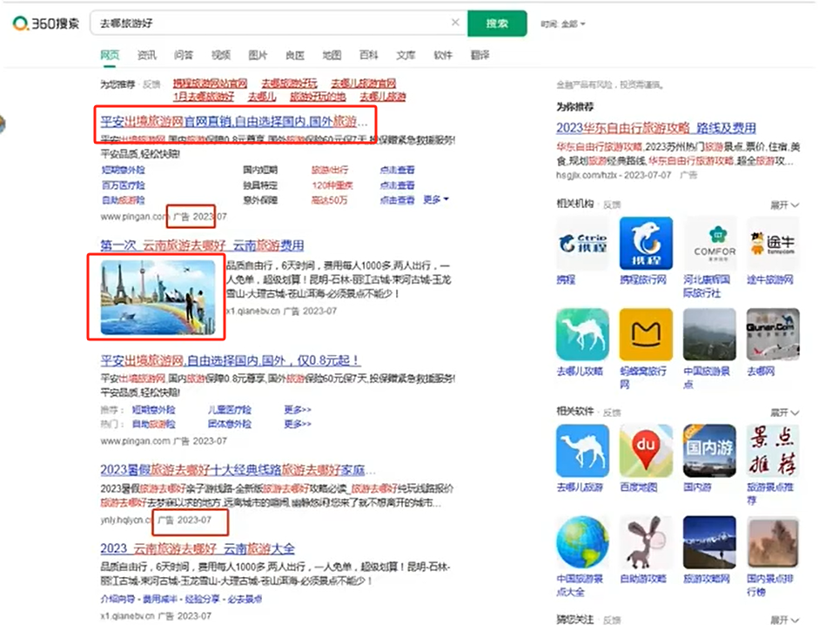This screenshot has height=625, width=839.
Task: Expand 更多 under the 平安 sub-links
Action: tap(435, 199)
